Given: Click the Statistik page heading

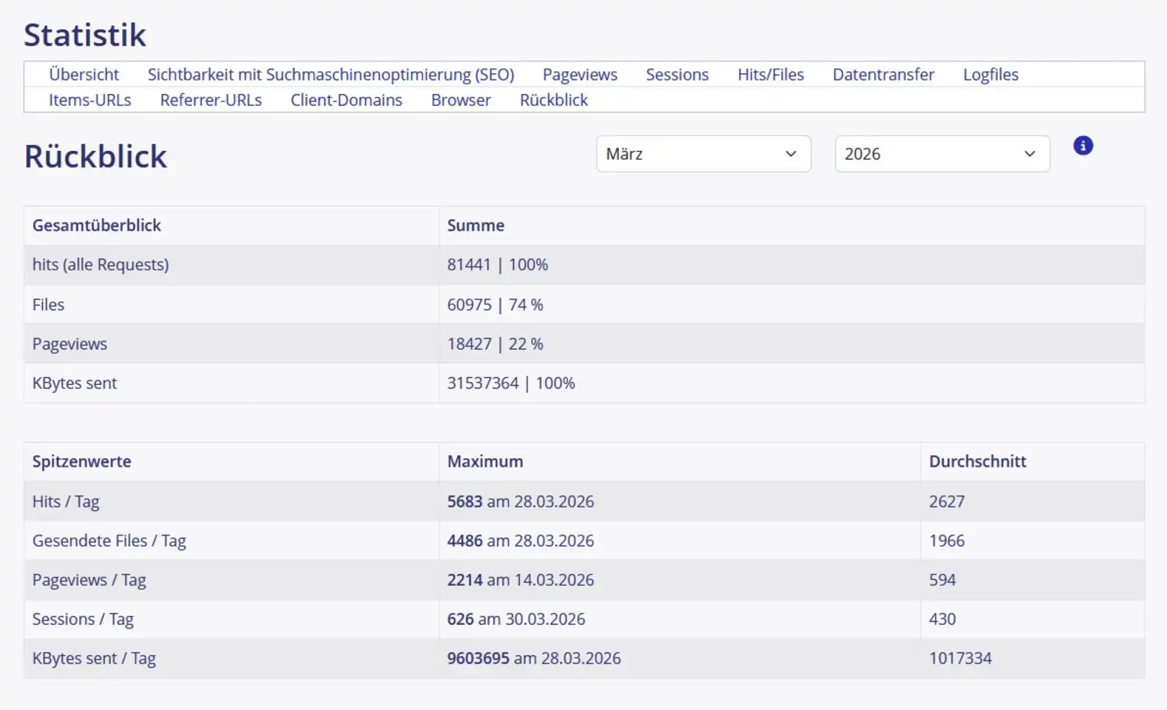Looking at the screenshot, I should pos(85,35).
